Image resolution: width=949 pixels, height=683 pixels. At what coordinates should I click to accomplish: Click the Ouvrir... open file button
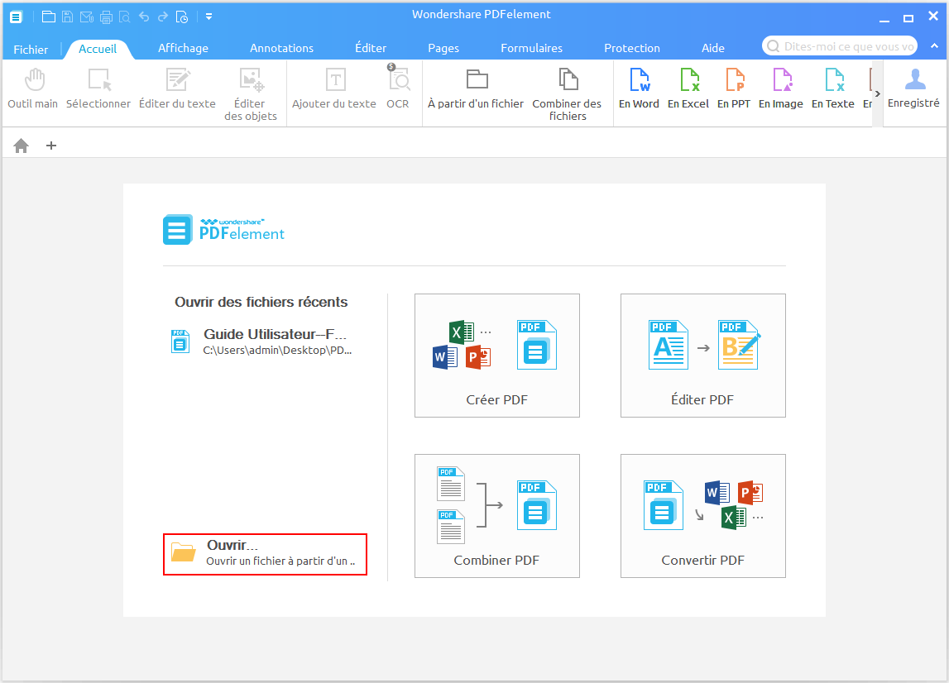(x=265, y=554)
